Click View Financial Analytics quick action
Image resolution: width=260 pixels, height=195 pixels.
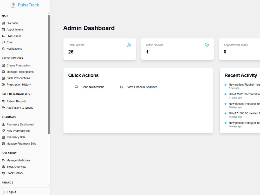point(139,87)
